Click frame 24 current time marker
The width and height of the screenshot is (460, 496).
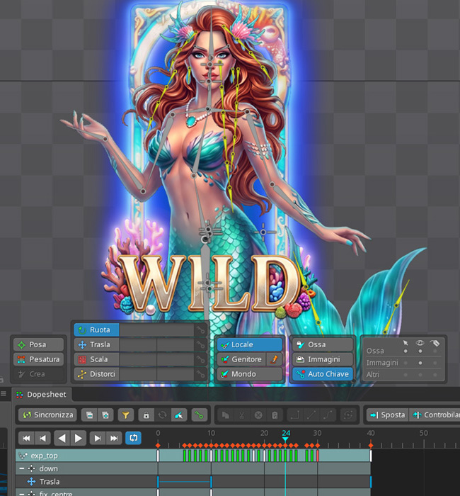(x=286, y=435)
